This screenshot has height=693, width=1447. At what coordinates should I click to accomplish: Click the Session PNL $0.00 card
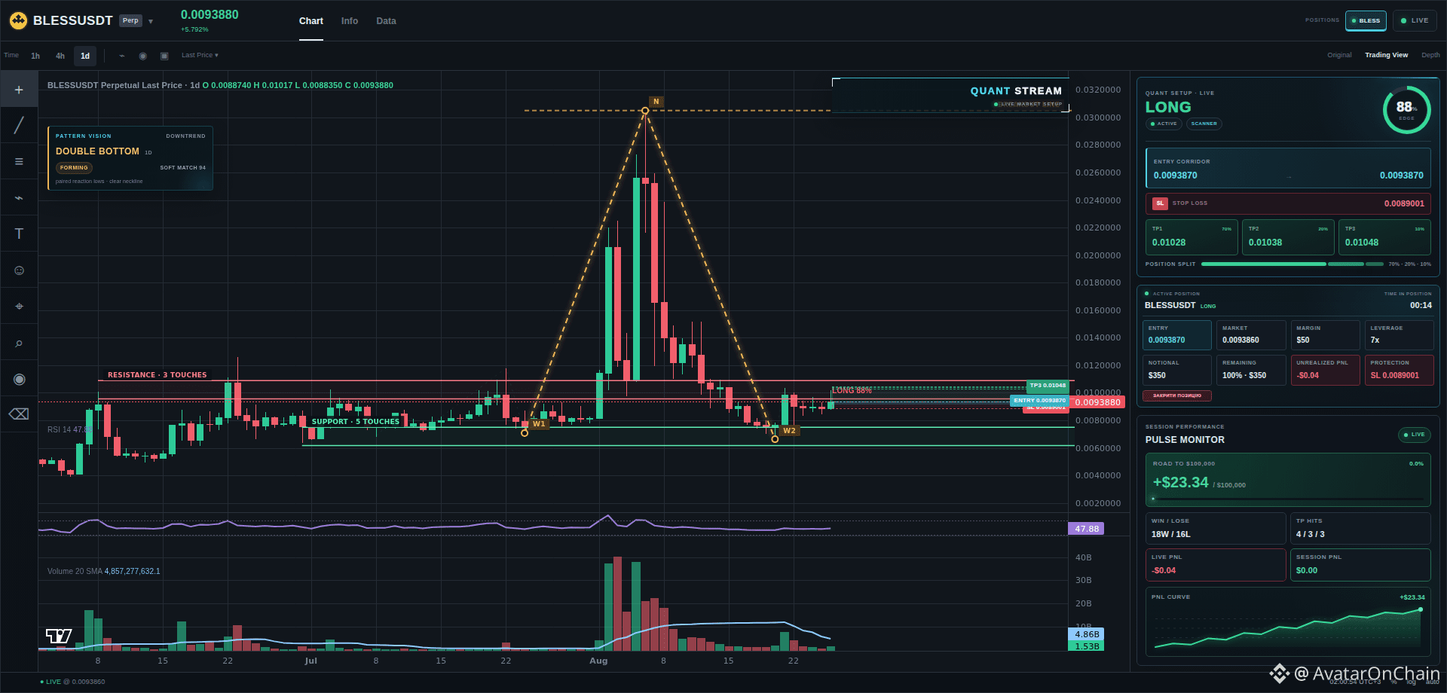click(1360, 564)
